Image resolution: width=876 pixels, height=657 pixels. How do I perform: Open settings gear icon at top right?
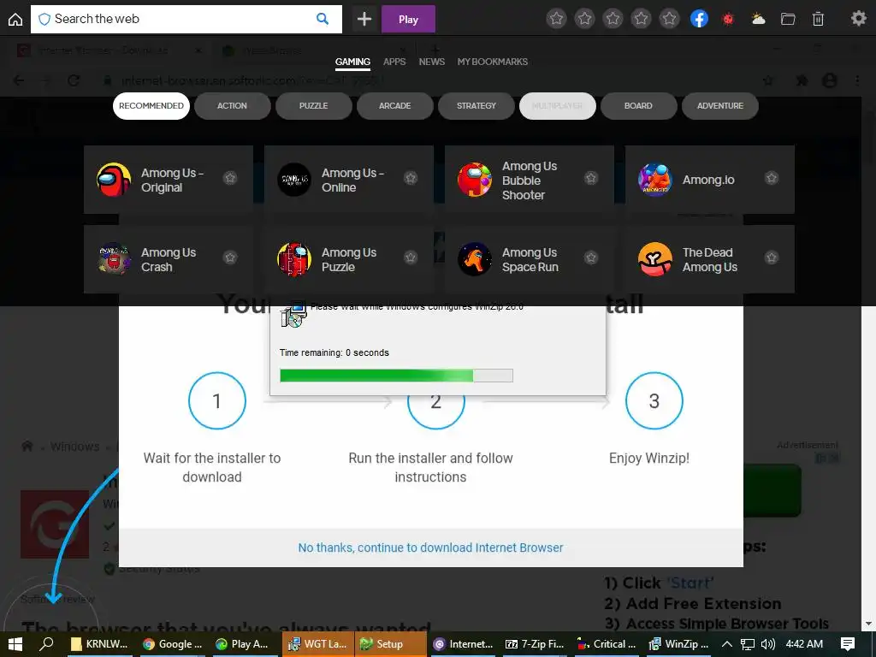click(858, 19)
